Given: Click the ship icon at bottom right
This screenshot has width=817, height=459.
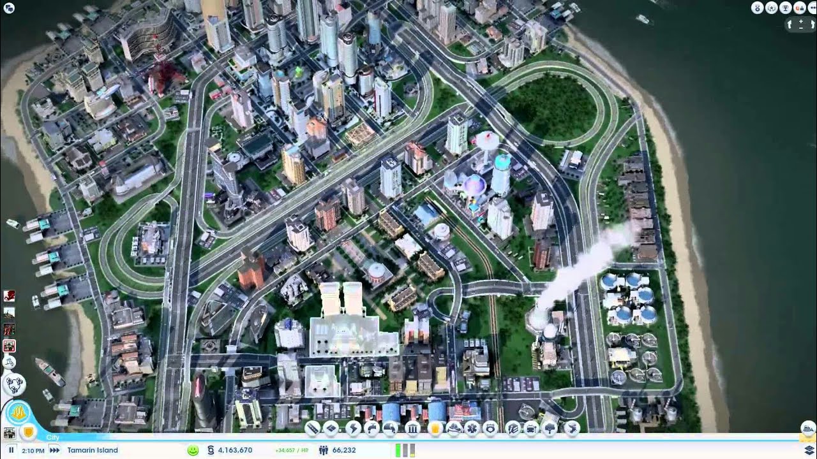Looking at the screenshot, I should coord(808,428).
